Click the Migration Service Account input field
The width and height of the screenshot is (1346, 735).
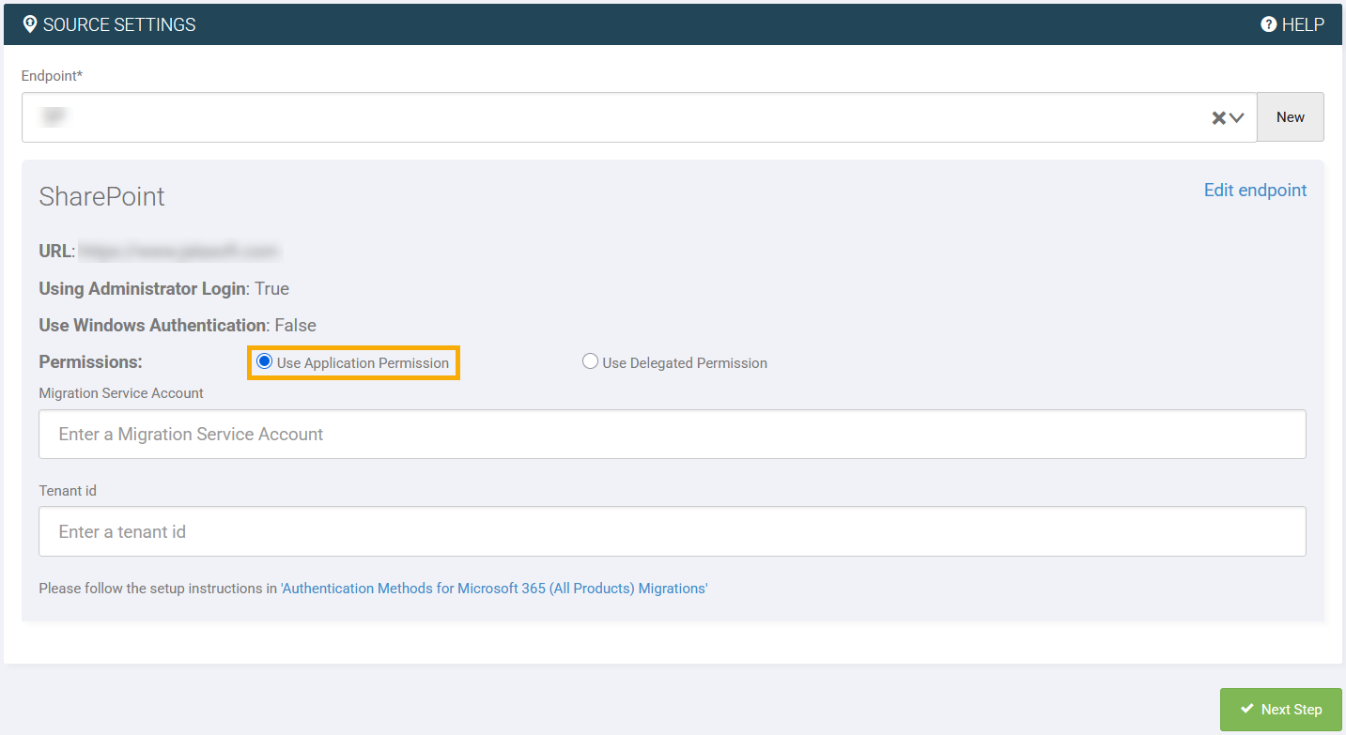[x=672, y=434]
